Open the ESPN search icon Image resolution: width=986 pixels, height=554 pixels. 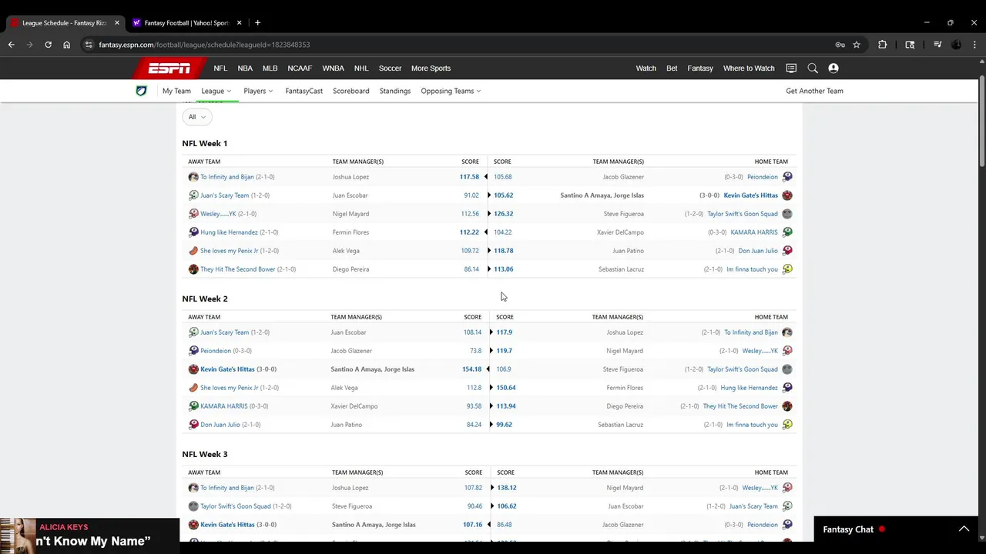point(813,68)
